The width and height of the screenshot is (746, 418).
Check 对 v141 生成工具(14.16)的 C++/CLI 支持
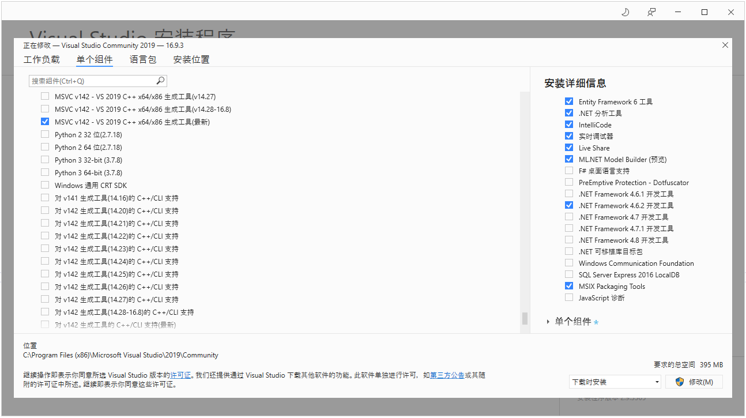45,198
